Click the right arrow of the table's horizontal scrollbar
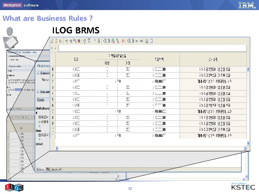Viewport: 259px width, 194px height. tap(245, 148)
